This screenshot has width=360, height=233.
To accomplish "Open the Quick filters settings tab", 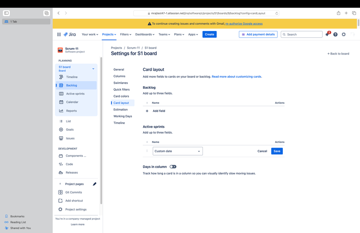I will 121,89.
